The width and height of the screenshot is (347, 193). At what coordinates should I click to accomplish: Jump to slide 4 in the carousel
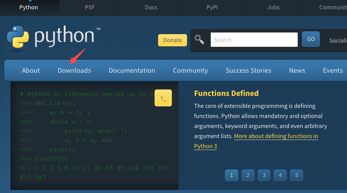tap(280, 175)
